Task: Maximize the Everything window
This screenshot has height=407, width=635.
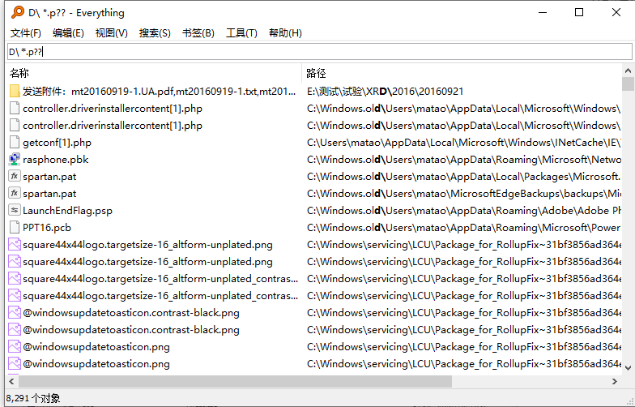Action: pyautogui.click(x=579, y=13)
